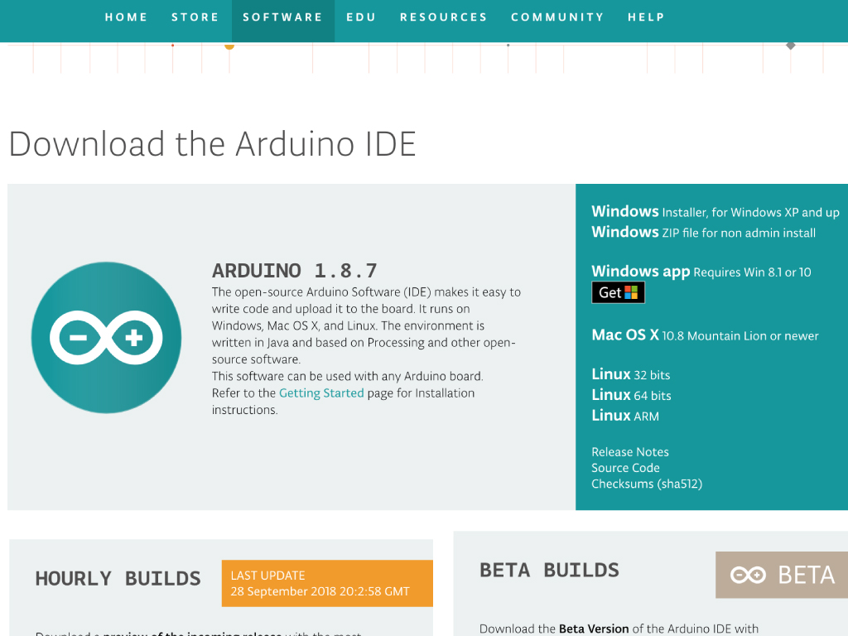Image resolution: width=848 pixels, height=636 pixels.
Task: Open the STORE menu item
Action: click(195, 17)
